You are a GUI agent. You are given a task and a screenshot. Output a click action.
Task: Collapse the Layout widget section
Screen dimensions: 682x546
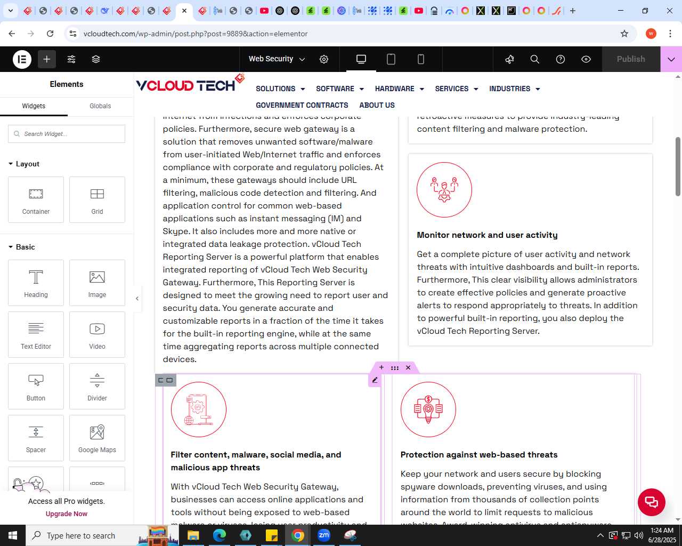pos(24,164)
